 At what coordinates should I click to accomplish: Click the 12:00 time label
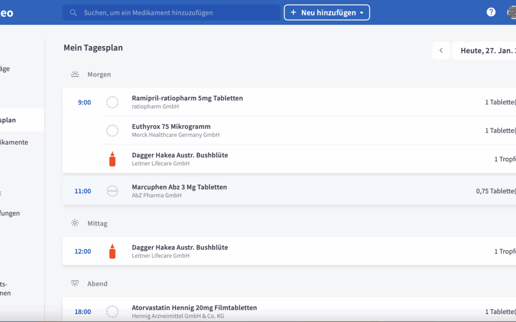click(x=83, y=252)
